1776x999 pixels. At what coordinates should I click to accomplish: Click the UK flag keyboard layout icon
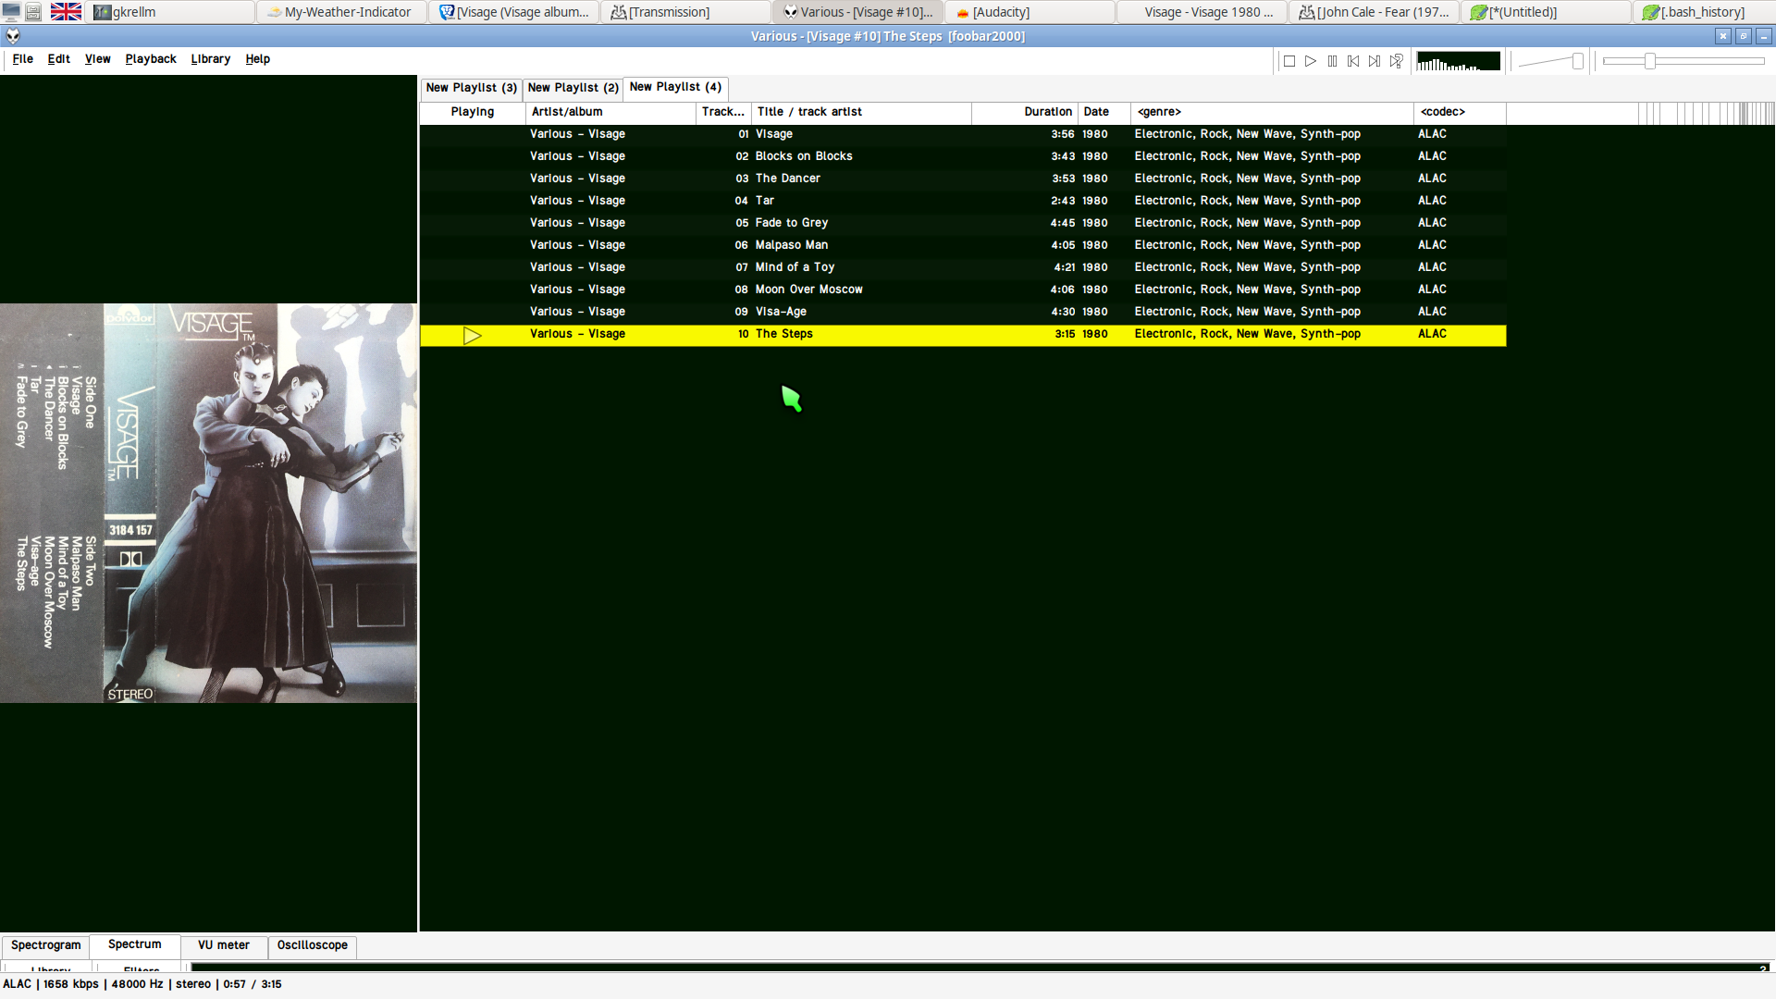[x=66, y=12]
